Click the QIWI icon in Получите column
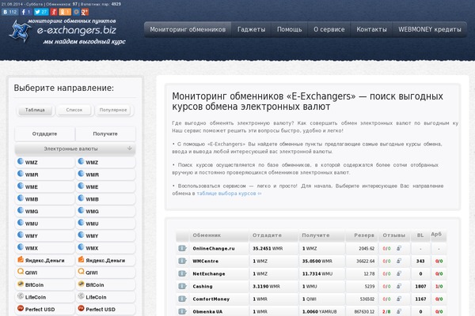475x316 pixels. pos(82,272)
